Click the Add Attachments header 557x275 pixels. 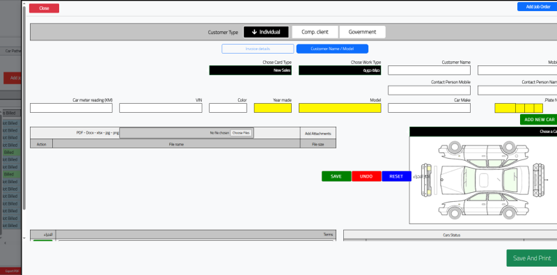tap(318, 134)
